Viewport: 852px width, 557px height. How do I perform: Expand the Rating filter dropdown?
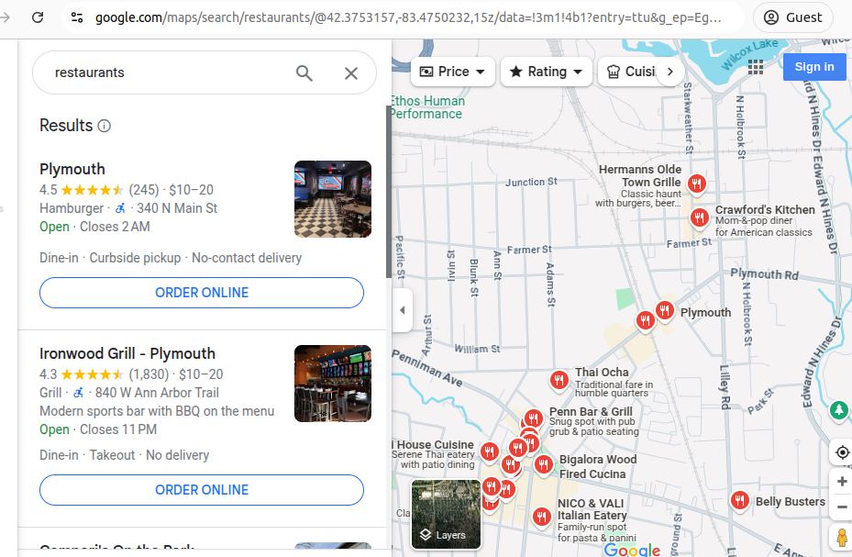click(x=546, y=72)
